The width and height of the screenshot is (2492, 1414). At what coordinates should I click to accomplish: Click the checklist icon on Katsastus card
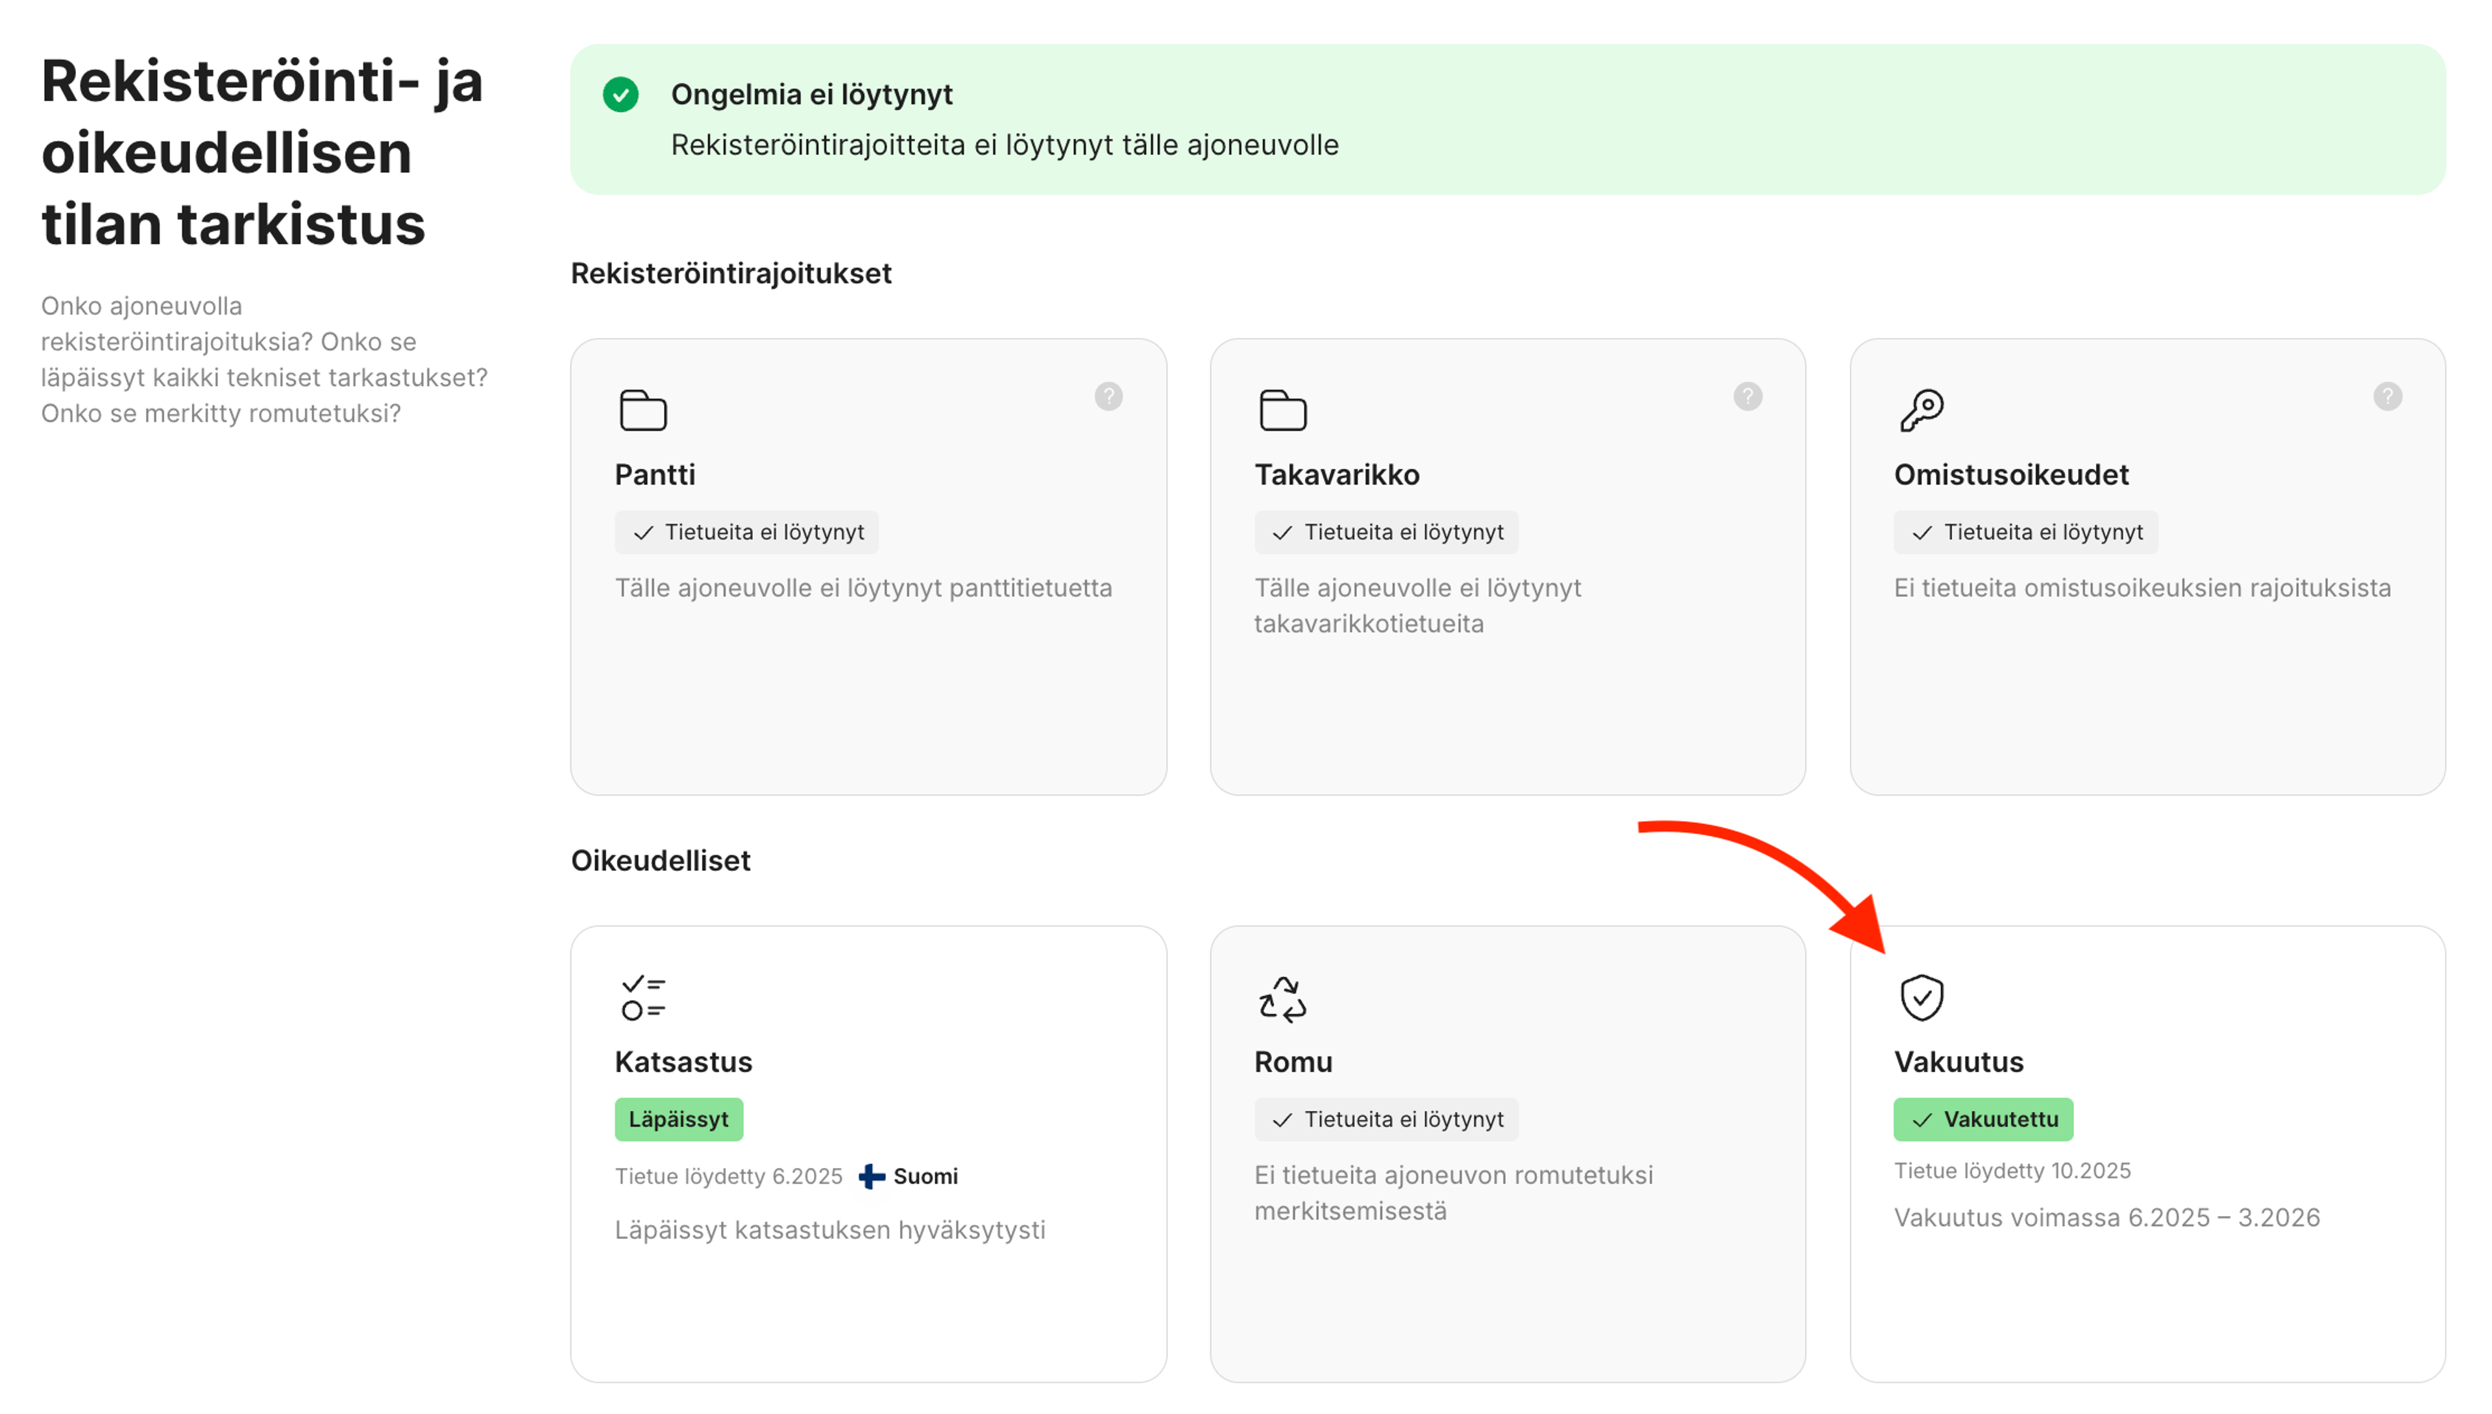point(643,997)
